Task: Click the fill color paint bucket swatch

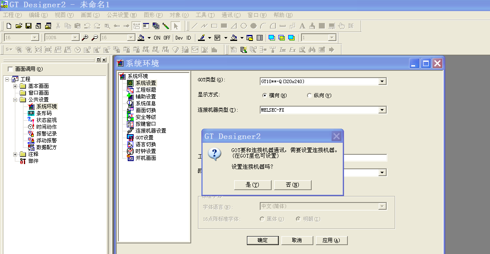Action: 233,38
